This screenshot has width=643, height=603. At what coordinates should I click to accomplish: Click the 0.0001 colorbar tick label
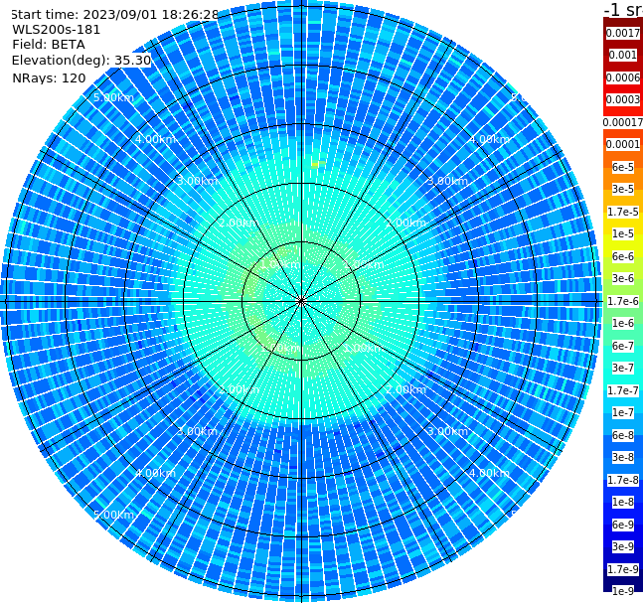(x=623, y=144)
